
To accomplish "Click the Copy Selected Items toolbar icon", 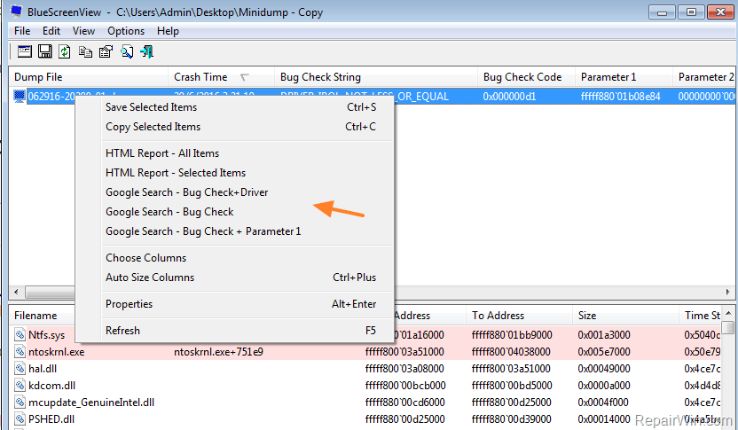I will (85, 51).
